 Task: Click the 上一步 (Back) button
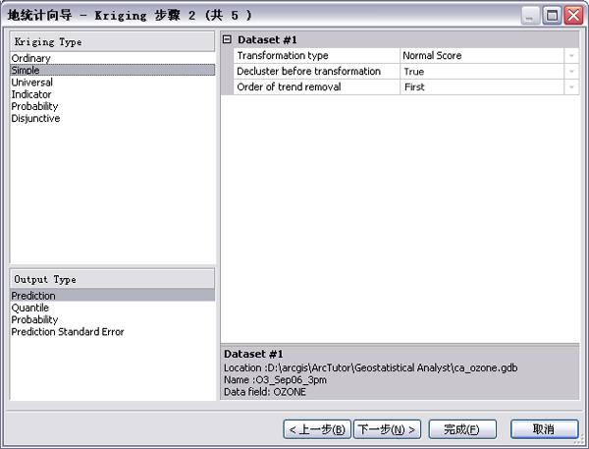point(316,429)
